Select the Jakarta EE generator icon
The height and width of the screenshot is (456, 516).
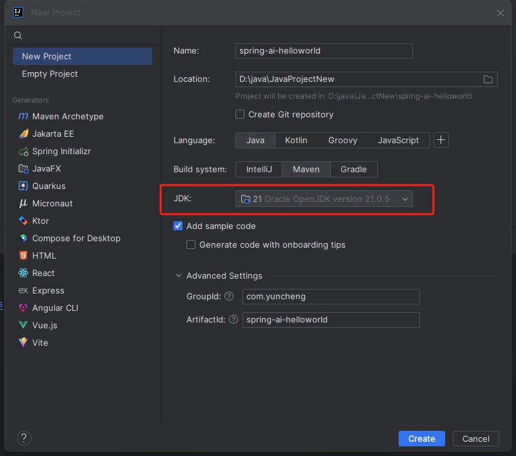pos(23,134)
